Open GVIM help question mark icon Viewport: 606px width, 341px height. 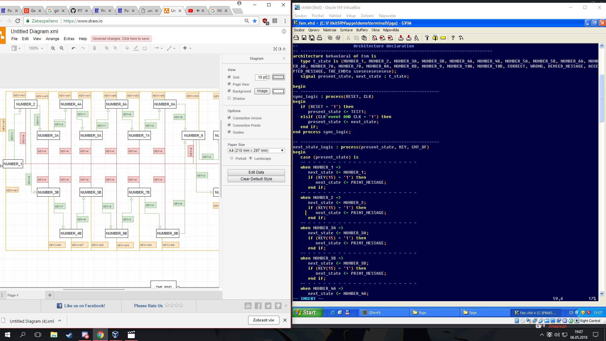[453, 38]
